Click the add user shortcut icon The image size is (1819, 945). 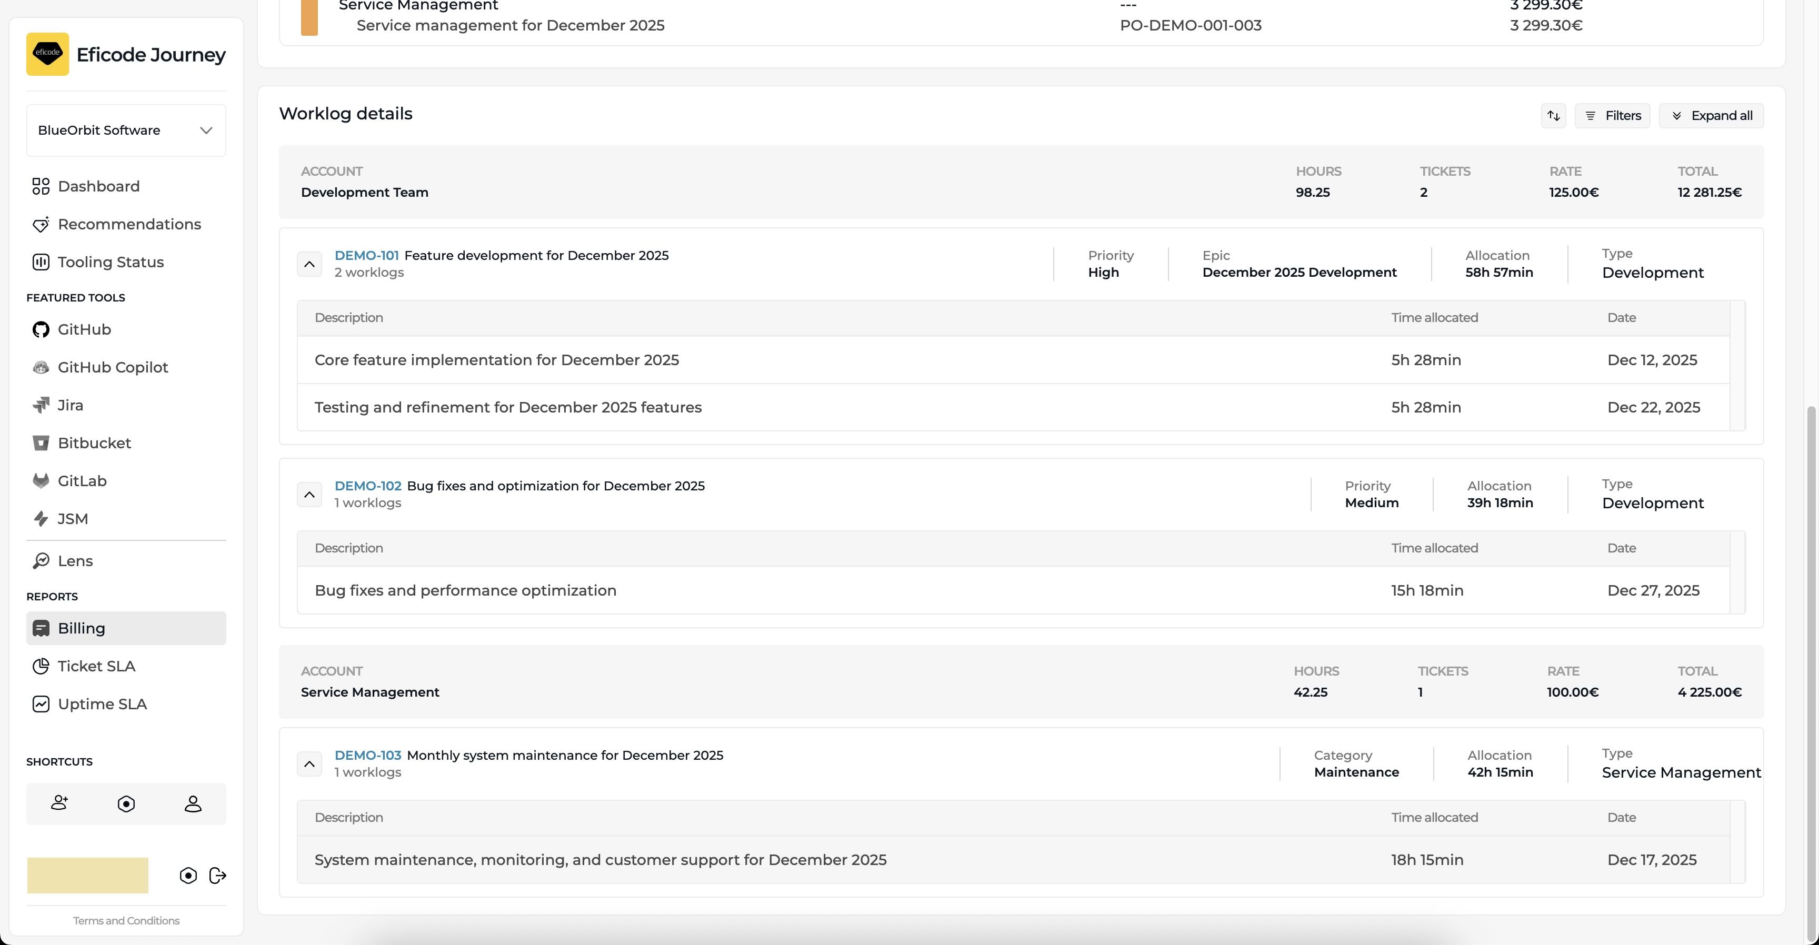point(59,803)
